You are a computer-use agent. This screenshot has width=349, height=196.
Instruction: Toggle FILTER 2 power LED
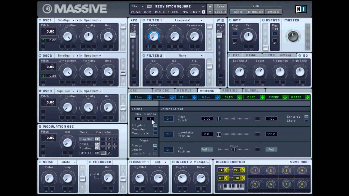144,56
